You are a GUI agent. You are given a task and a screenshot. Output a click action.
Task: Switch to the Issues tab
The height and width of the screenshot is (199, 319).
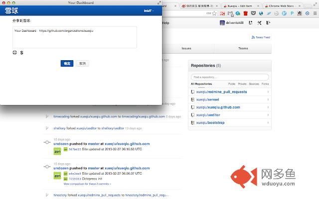click(x=186, y=48)
